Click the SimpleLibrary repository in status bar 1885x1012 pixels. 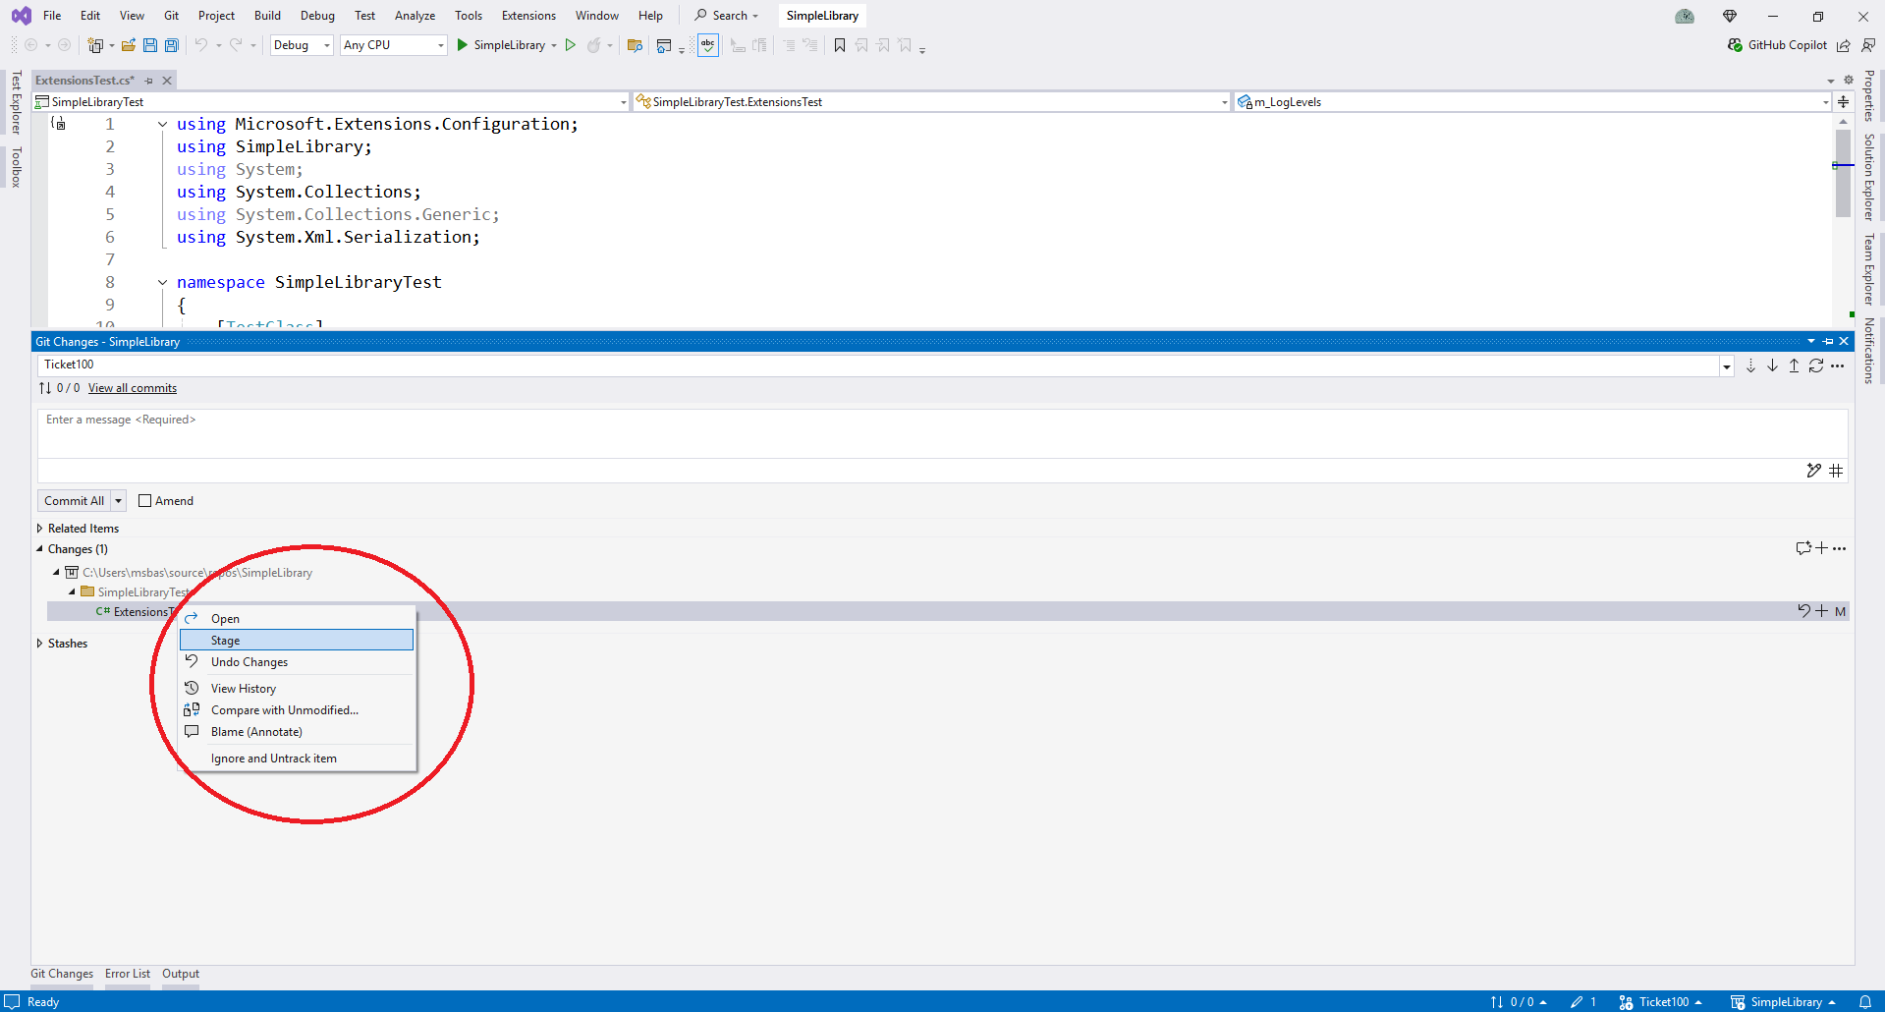pos(1783,1002)
